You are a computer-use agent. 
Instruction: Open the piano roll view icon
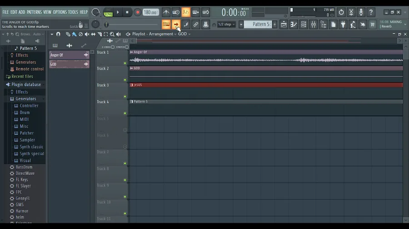click(294, 24)
